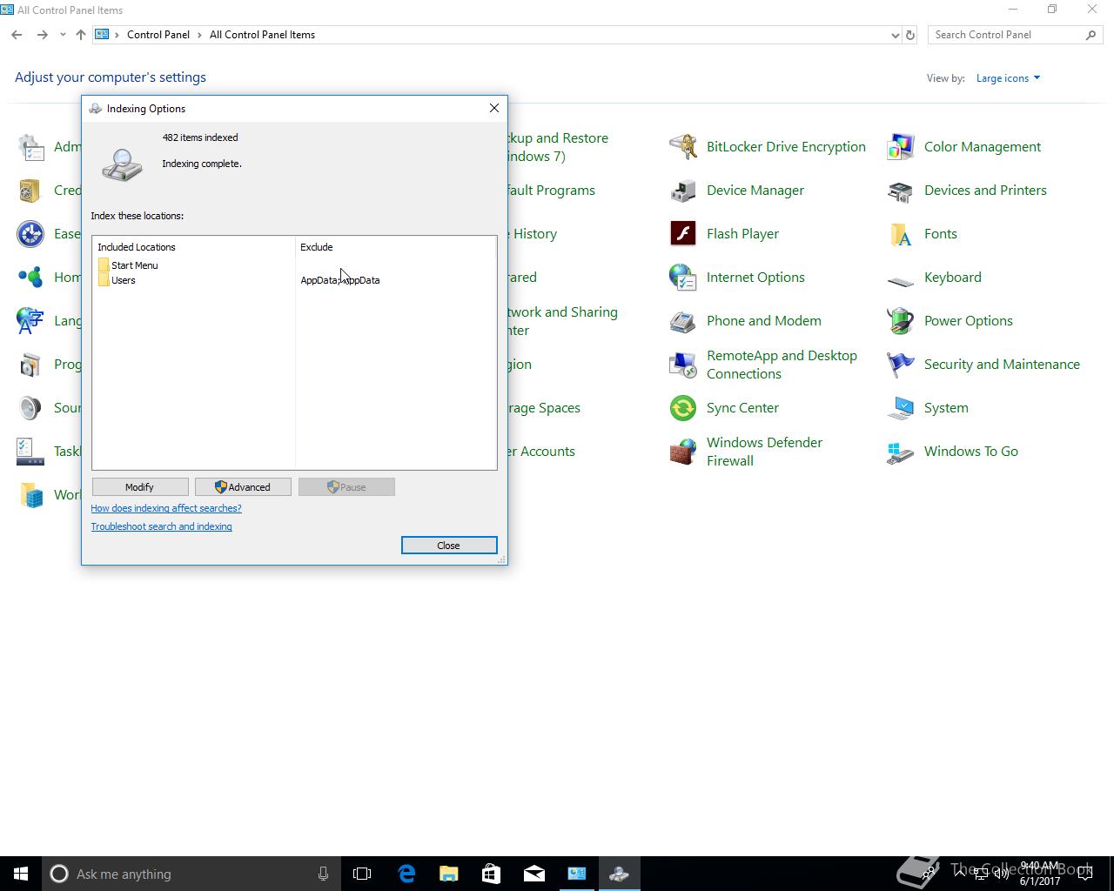Viewport: 1114px width, 891px height.
Task: Open Phone and Modem icon
Action: point(683,321)
